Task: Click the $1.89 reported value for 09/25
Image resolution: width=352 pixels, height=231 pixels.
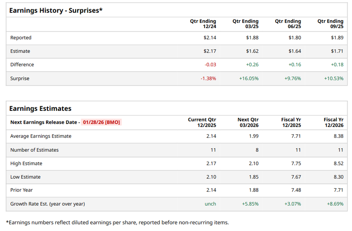Action: click(x=337, y=38)
